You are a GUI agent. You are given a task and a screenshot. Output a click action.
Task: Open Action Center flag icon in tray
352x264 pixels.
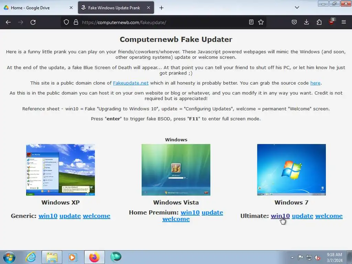click(x=300, y=257)
